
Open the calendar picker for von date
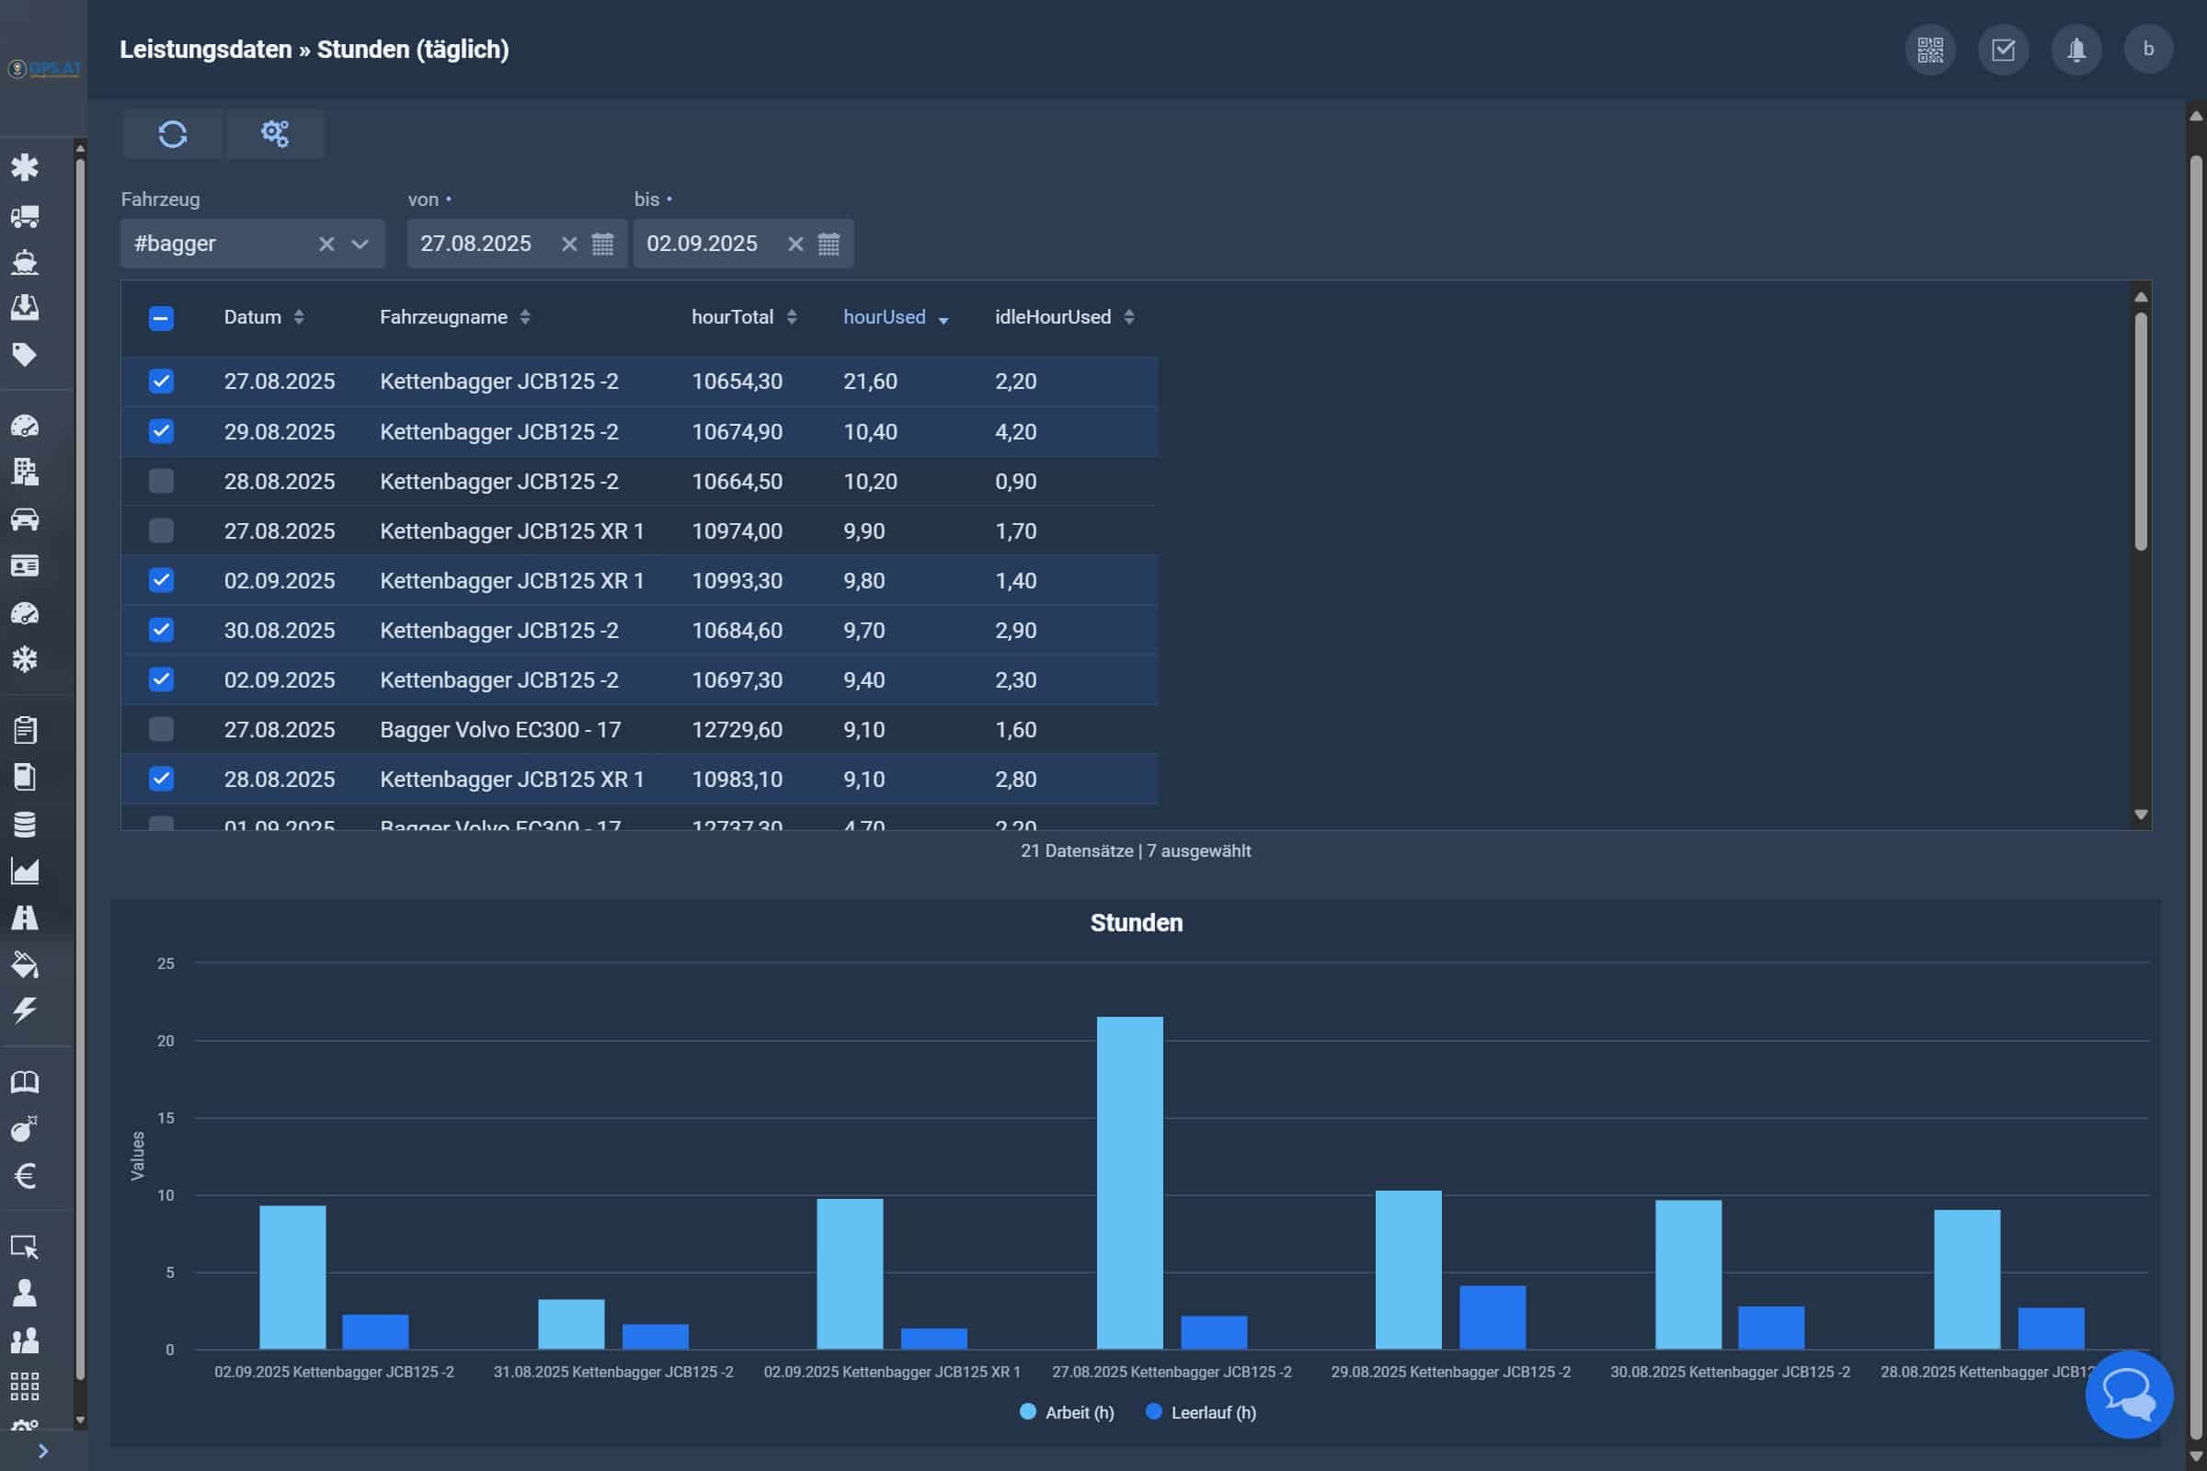click(x=602, y=244)
